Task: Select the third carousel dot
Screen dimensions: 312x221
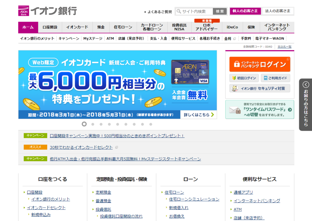Action: point(101,124)
